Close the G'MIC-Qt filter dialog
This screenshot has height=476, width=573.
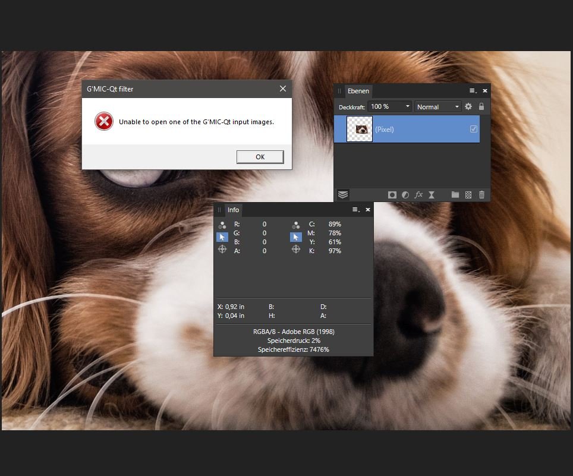pyautogui.click(x=283, y=89)
